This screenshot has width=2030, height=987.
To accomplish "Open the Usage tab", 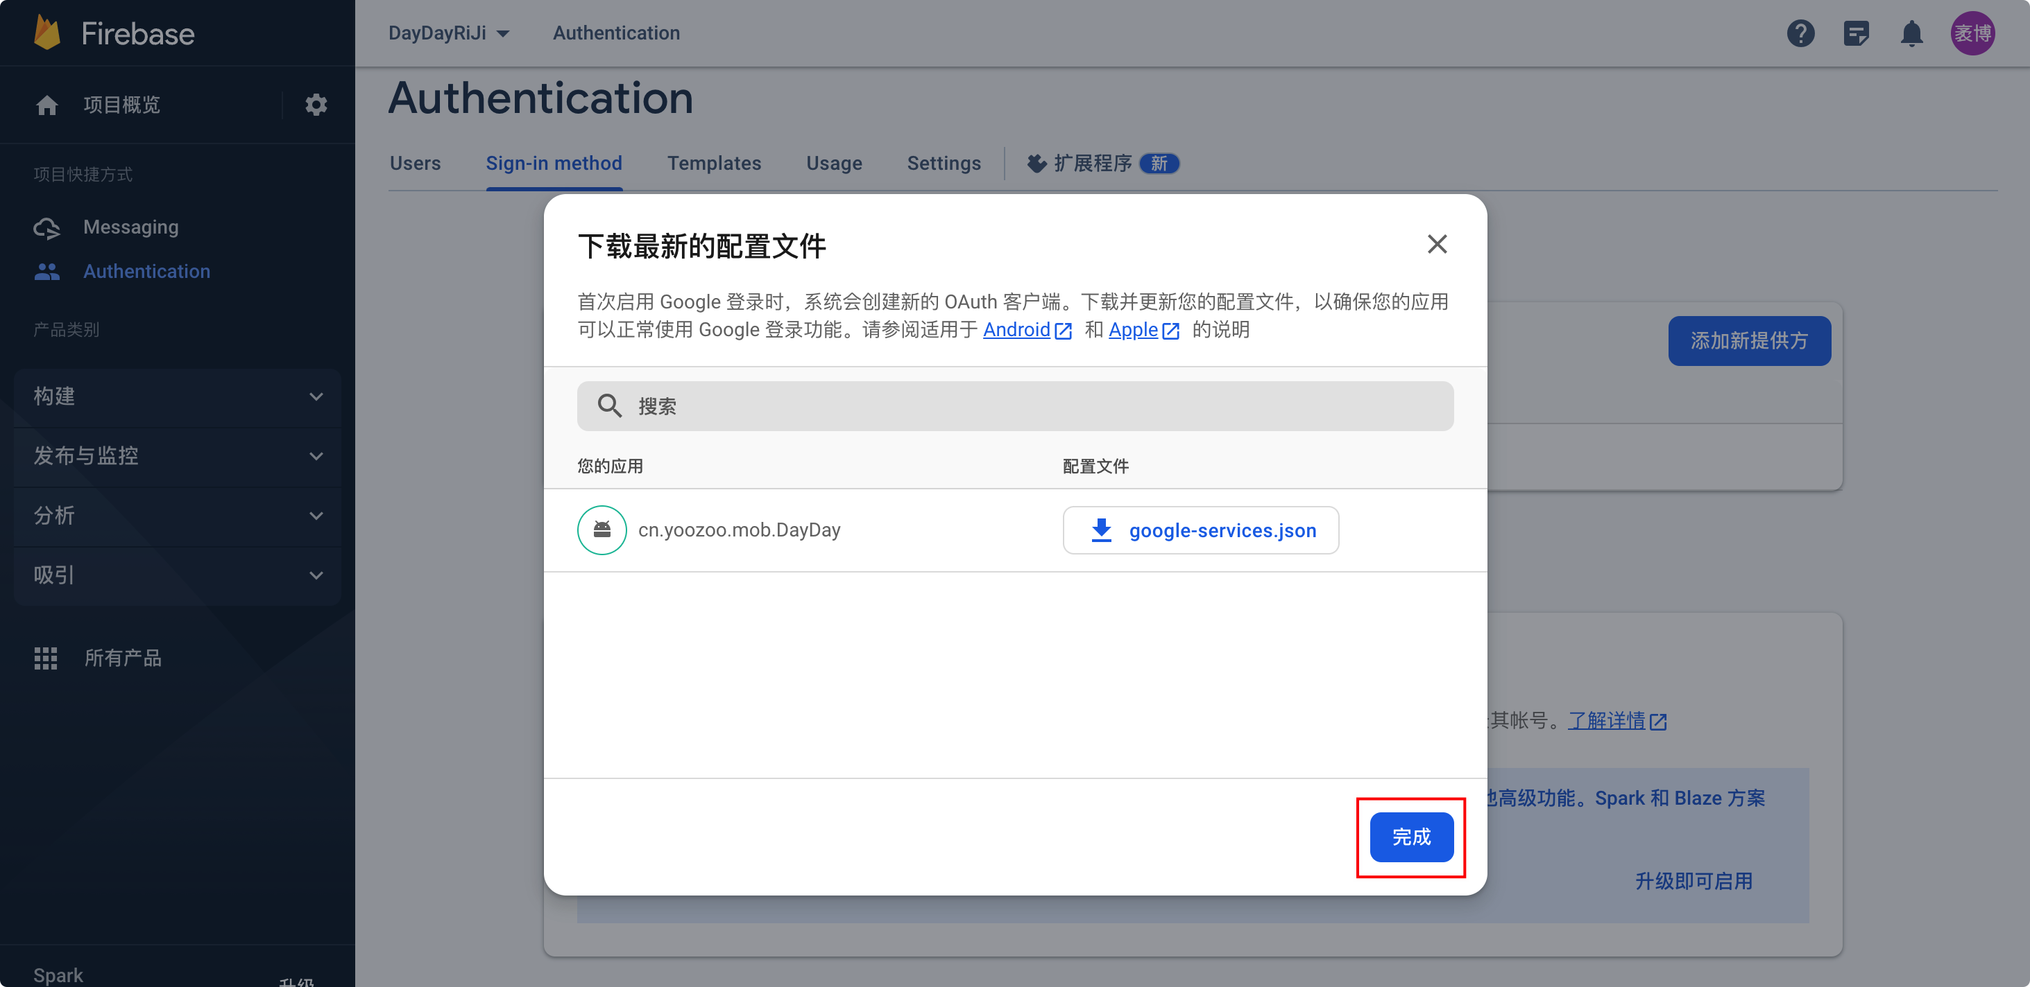I will [x=834, y=163].
